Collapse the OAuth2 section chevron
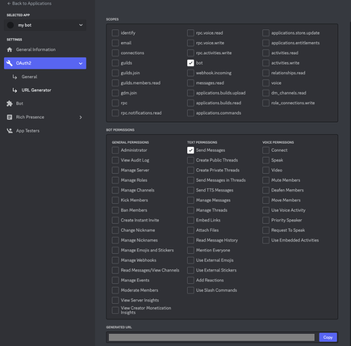Image resolution: width=351 pixels, height=346 pixels. [x=81, y=63]
